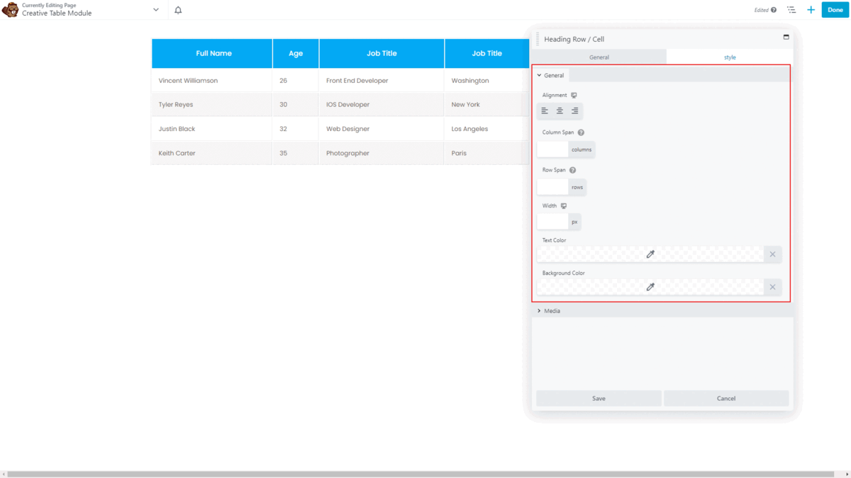Open the Text Color eyedropper picker
The image size is (851, 478).
[650, 254]
